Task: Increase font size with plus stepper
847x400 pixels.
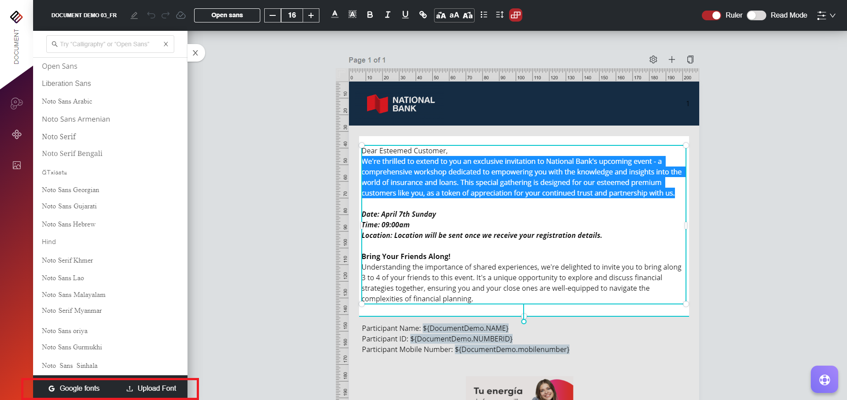Action: click(x=311, y=15)
